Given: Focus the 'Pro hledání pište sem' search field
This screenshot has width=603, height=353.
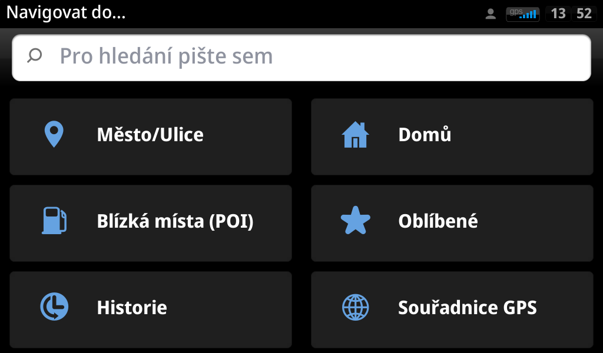Looking at the screenshot, I should pyautogui.click(x=318, y=56).
